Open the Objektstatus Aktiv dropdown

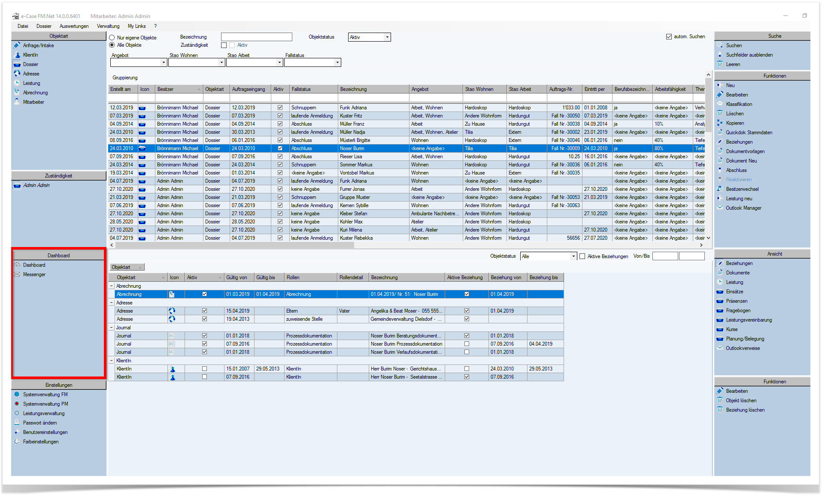pyautogui.click(x=387, y=37)
